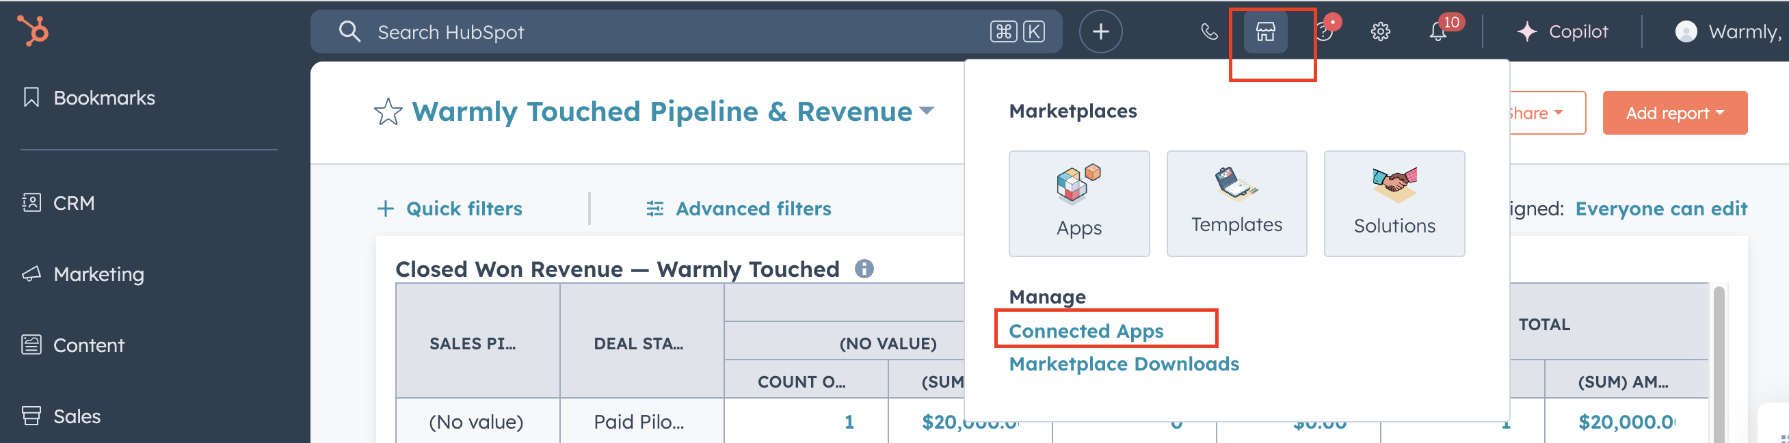This screenshot has width=1789, height=443.
Task: Open notifications bell icon
Action: click(x=1437, y=32)
